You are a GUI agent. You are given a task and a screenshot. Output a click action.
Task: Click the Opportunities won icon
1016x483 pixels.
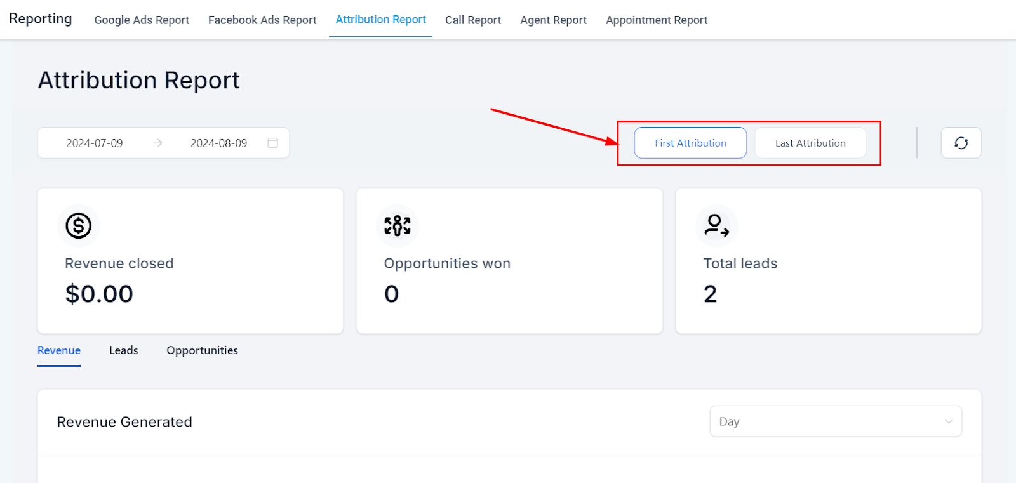[x=398, y=225]
